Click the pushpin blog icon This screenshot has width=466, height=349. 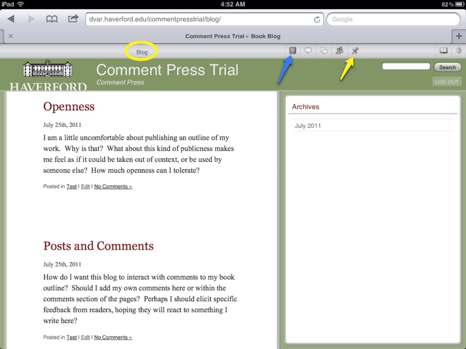point(355,50)
